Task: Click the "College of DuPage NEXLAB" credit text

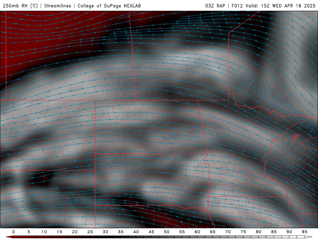Action: [109, 6]
